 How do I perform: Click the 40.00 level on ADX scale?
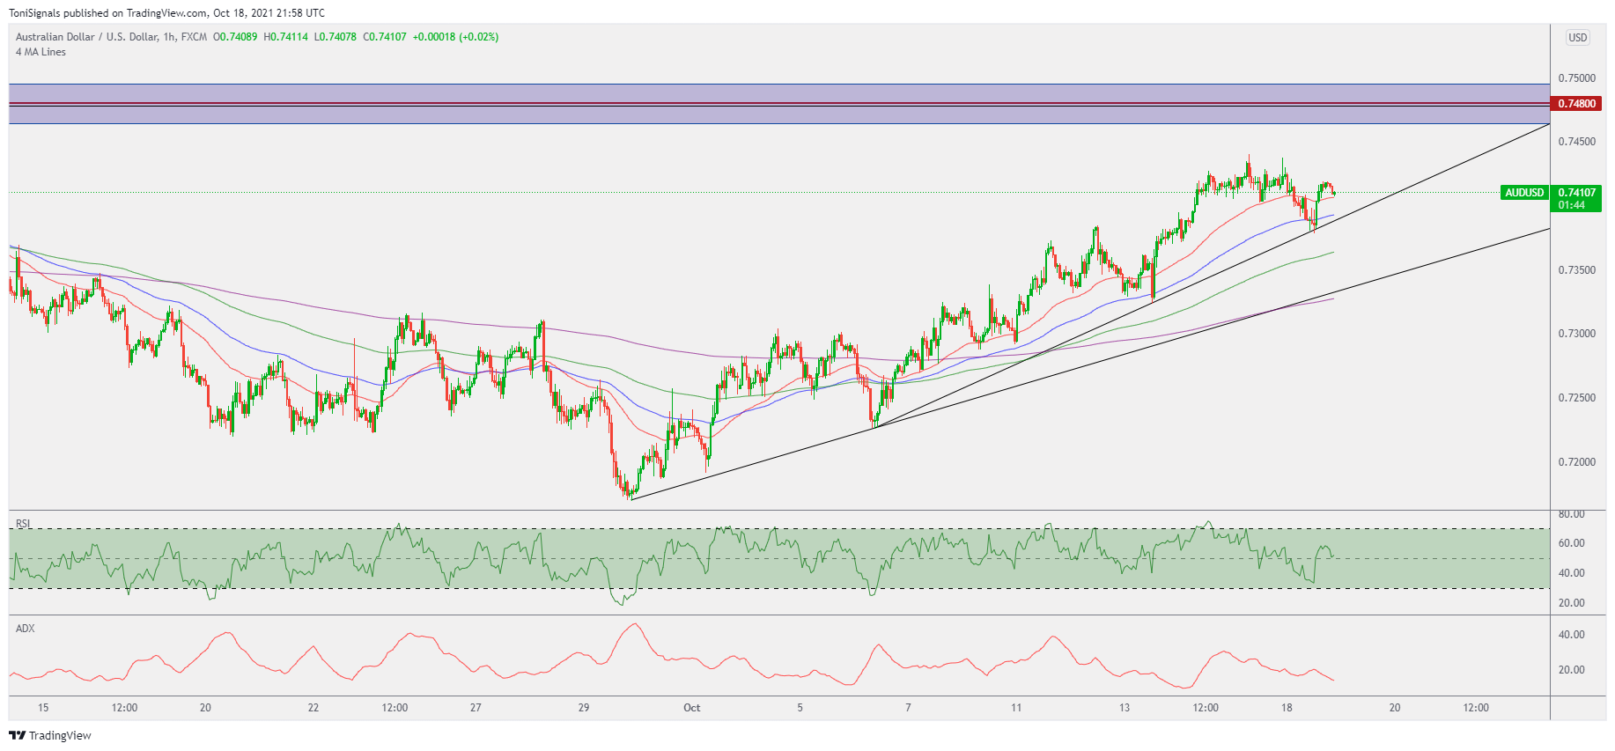pos(1571,635)
